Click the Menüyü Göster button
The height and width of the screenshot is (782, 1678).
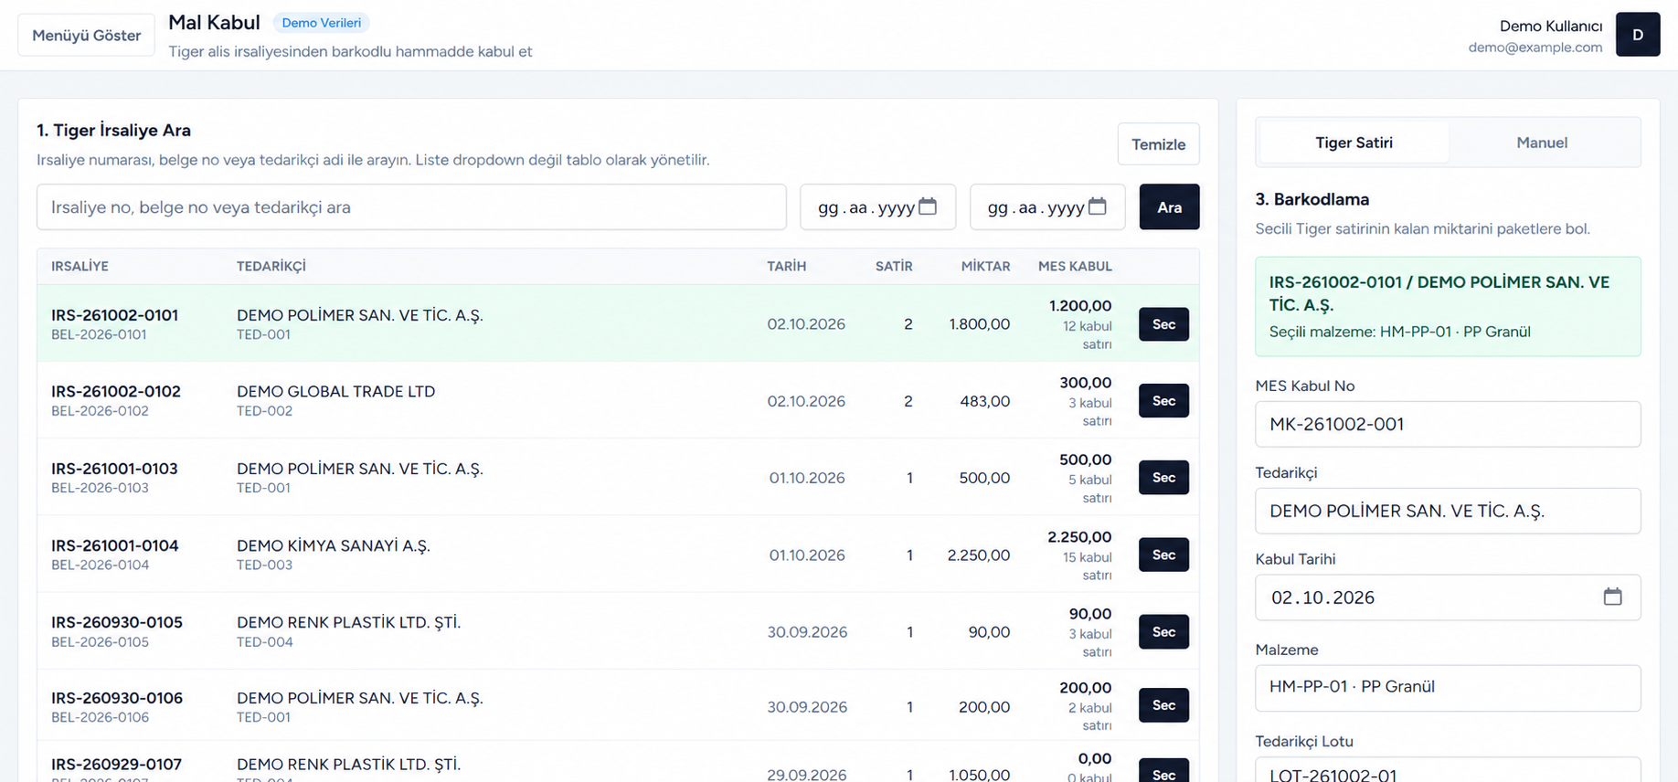tap(87, 36)
